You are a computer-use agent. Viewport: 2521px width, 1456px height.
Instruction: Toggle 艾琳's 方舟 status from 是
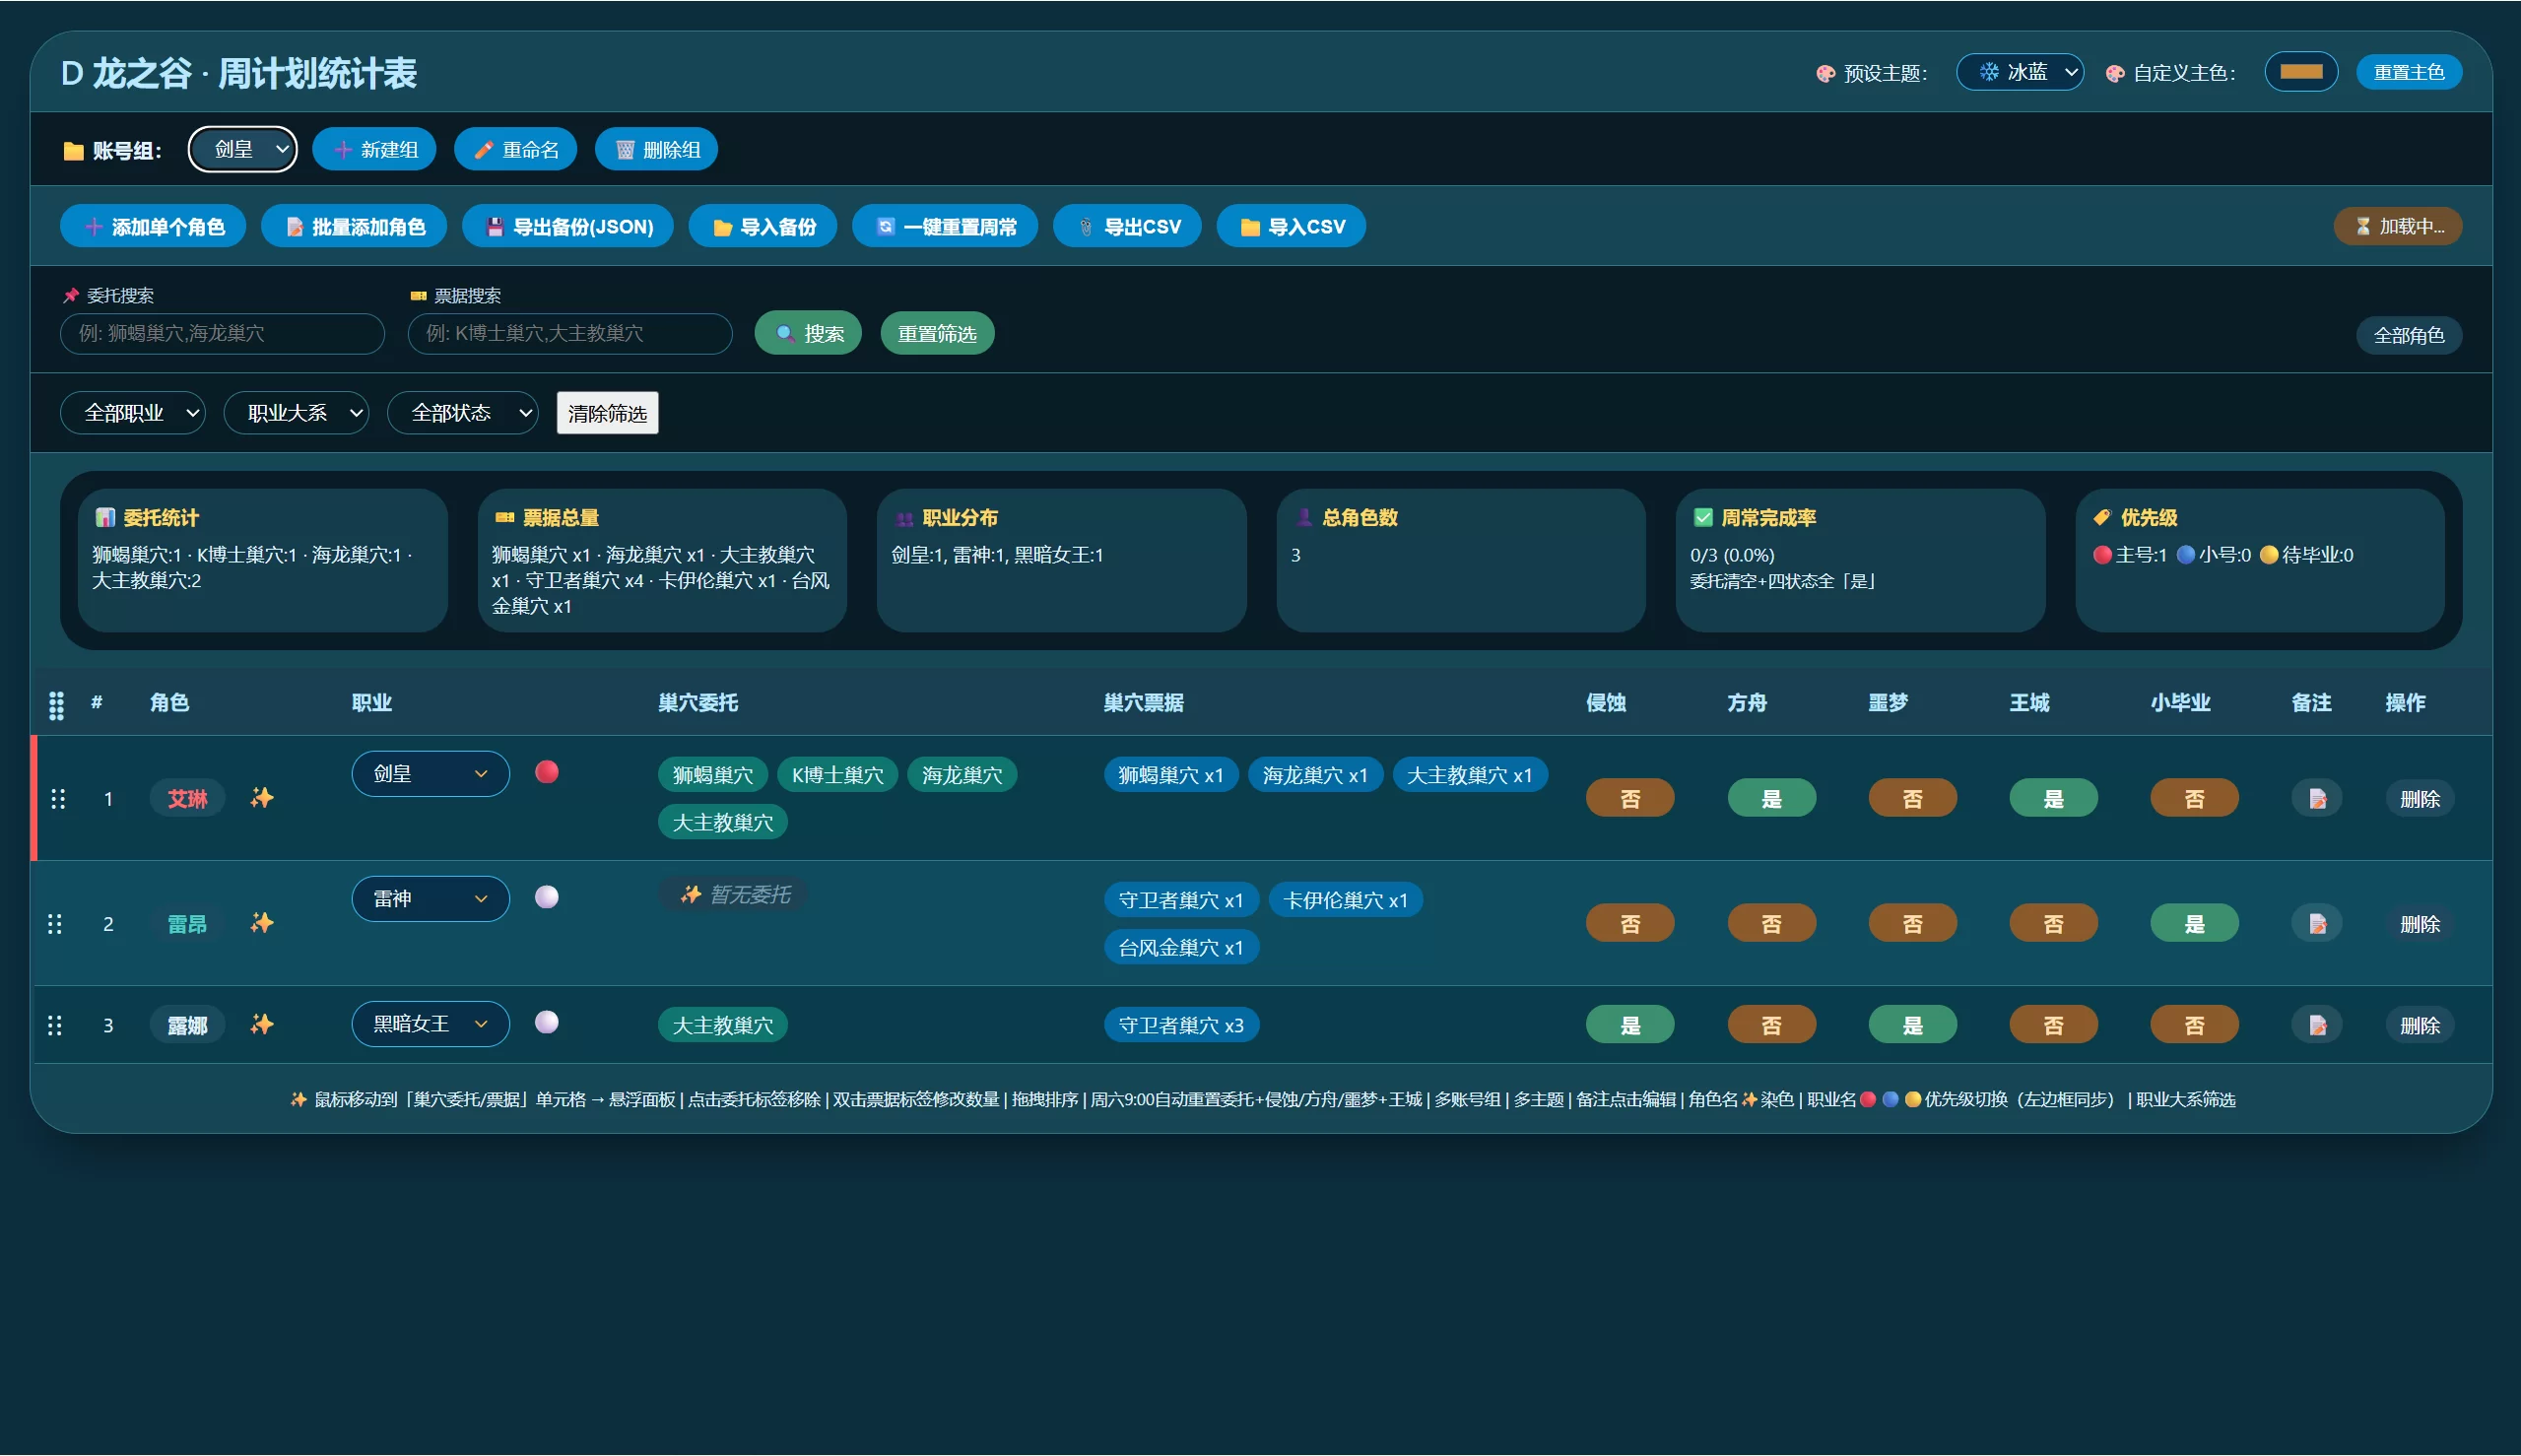[x=1771, y=799]
